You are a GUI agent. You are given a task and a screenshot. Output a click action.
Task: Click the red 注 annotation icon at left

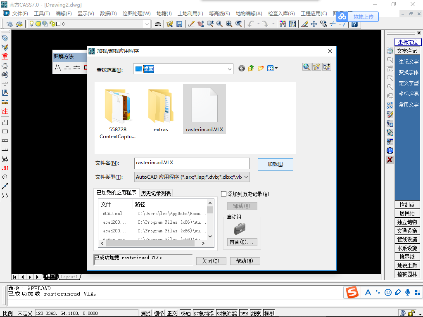pos(5,111)
